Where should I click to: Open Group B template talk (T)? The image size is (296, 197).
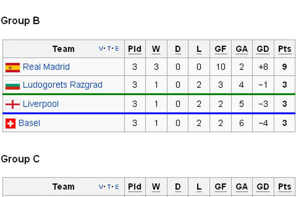pyautogui.click(x=109, y=49)
